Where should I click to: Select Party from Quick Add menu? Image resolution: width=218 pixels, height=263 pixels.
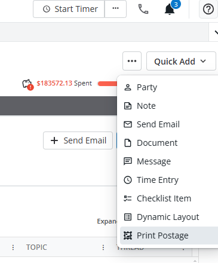click(x=169, y=87)
